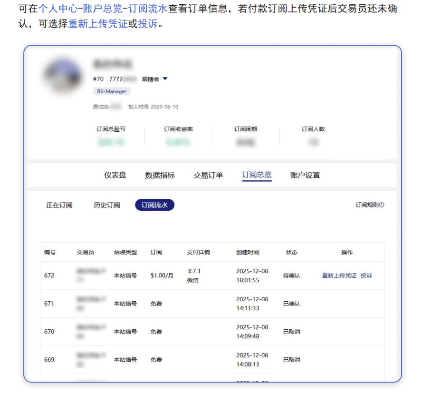The height and width of the screenshot is (394, 422).
Task: Show the 正在订阅 list
Action: [x=59, y=205]
